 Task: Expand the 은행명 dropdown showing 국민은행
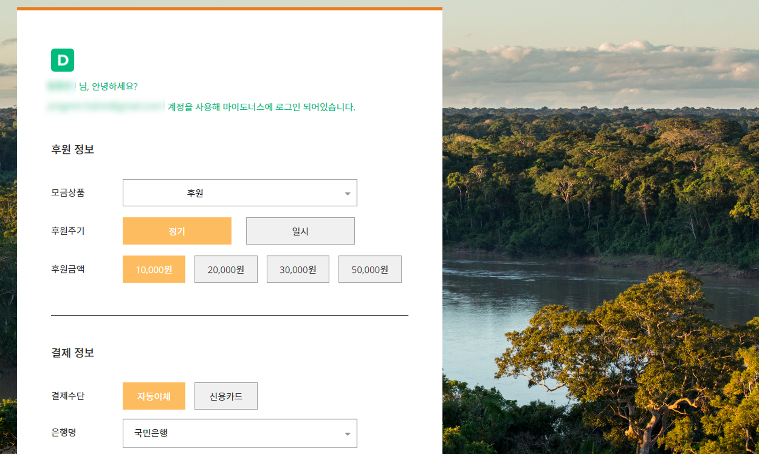click(x=240, y=433)
